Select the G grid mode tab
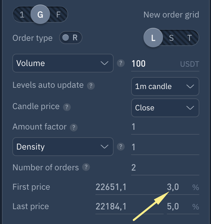Image resolution: width=211 pixels, height=224 pixels. point(40,15)
